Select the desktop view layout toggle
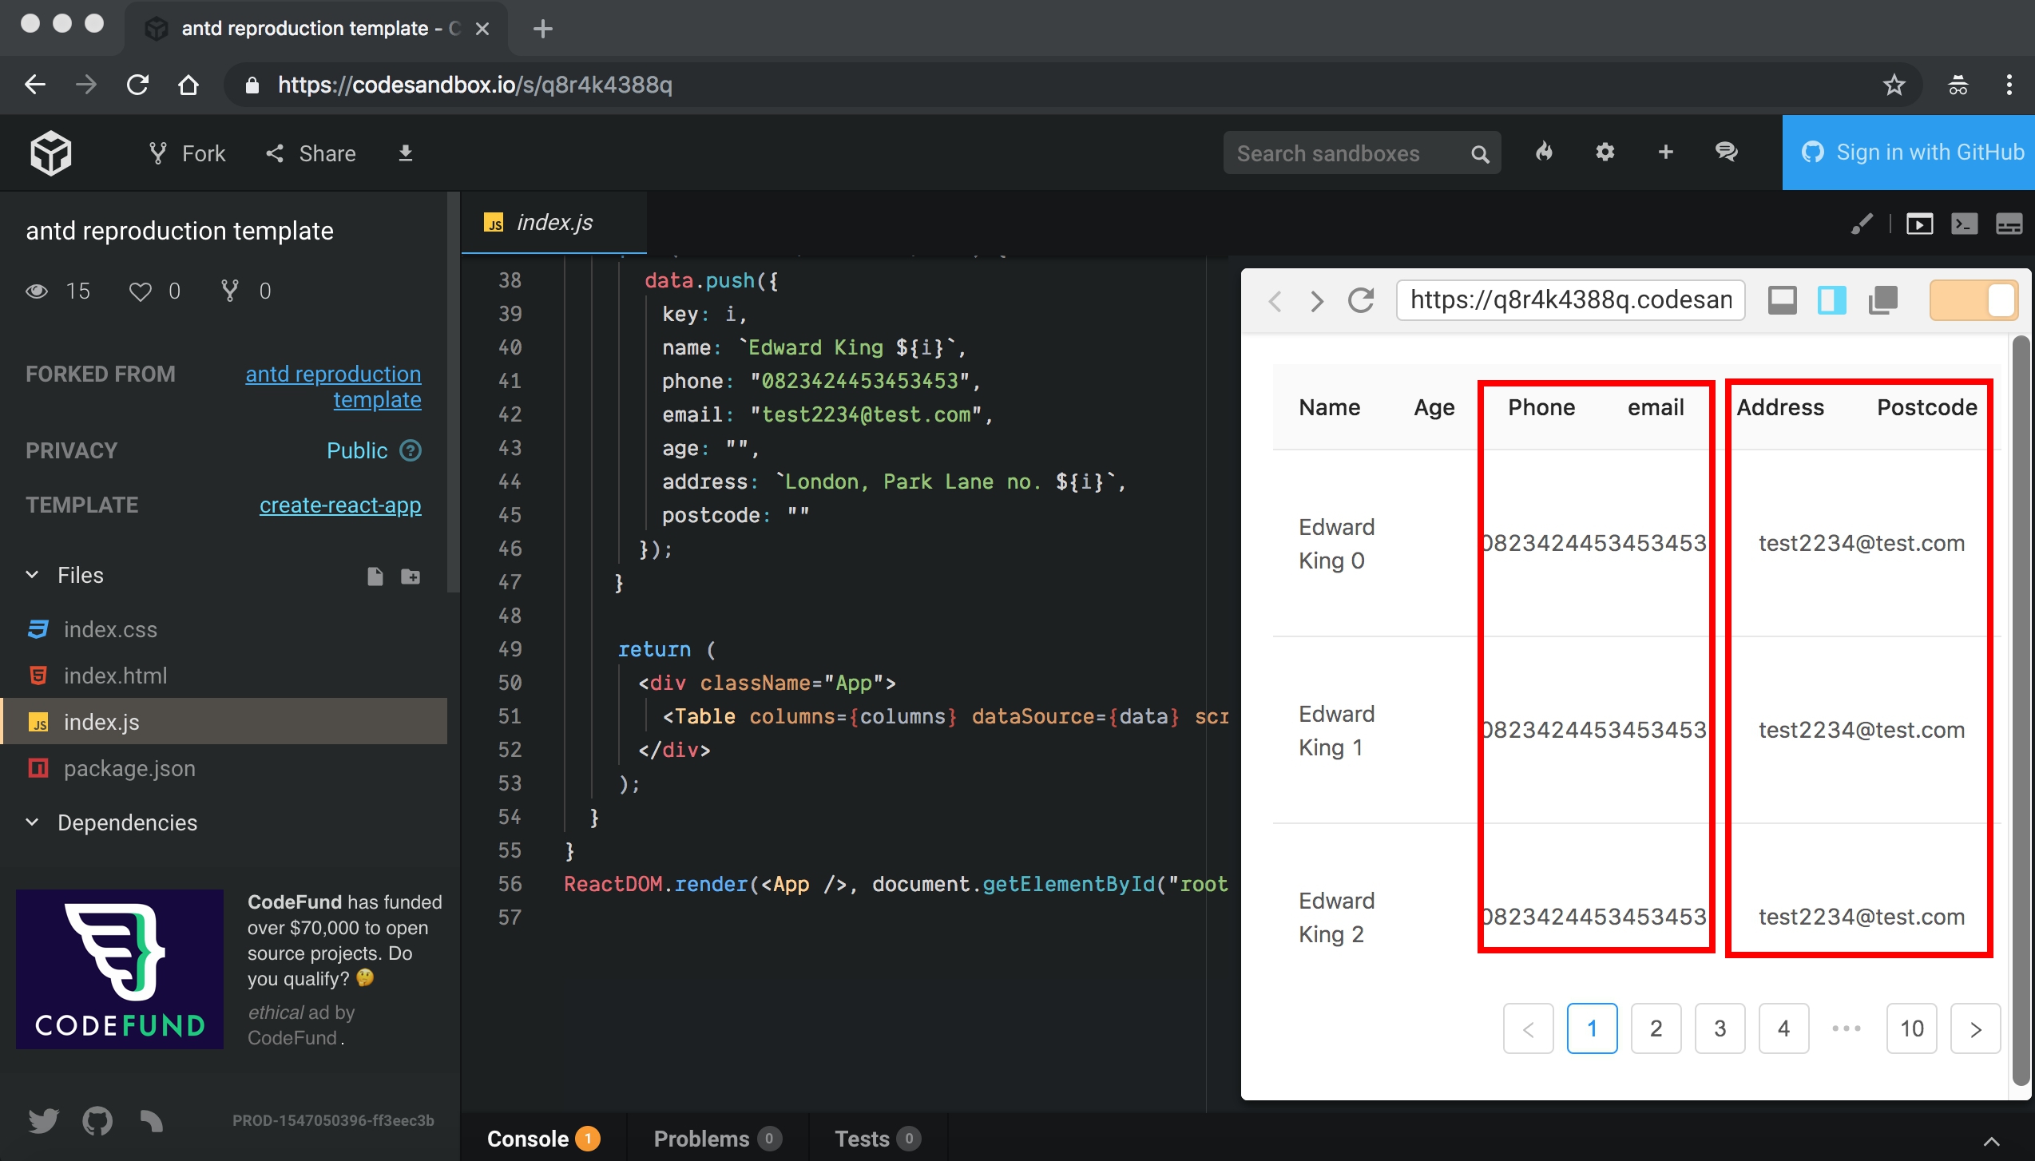 1782,300
